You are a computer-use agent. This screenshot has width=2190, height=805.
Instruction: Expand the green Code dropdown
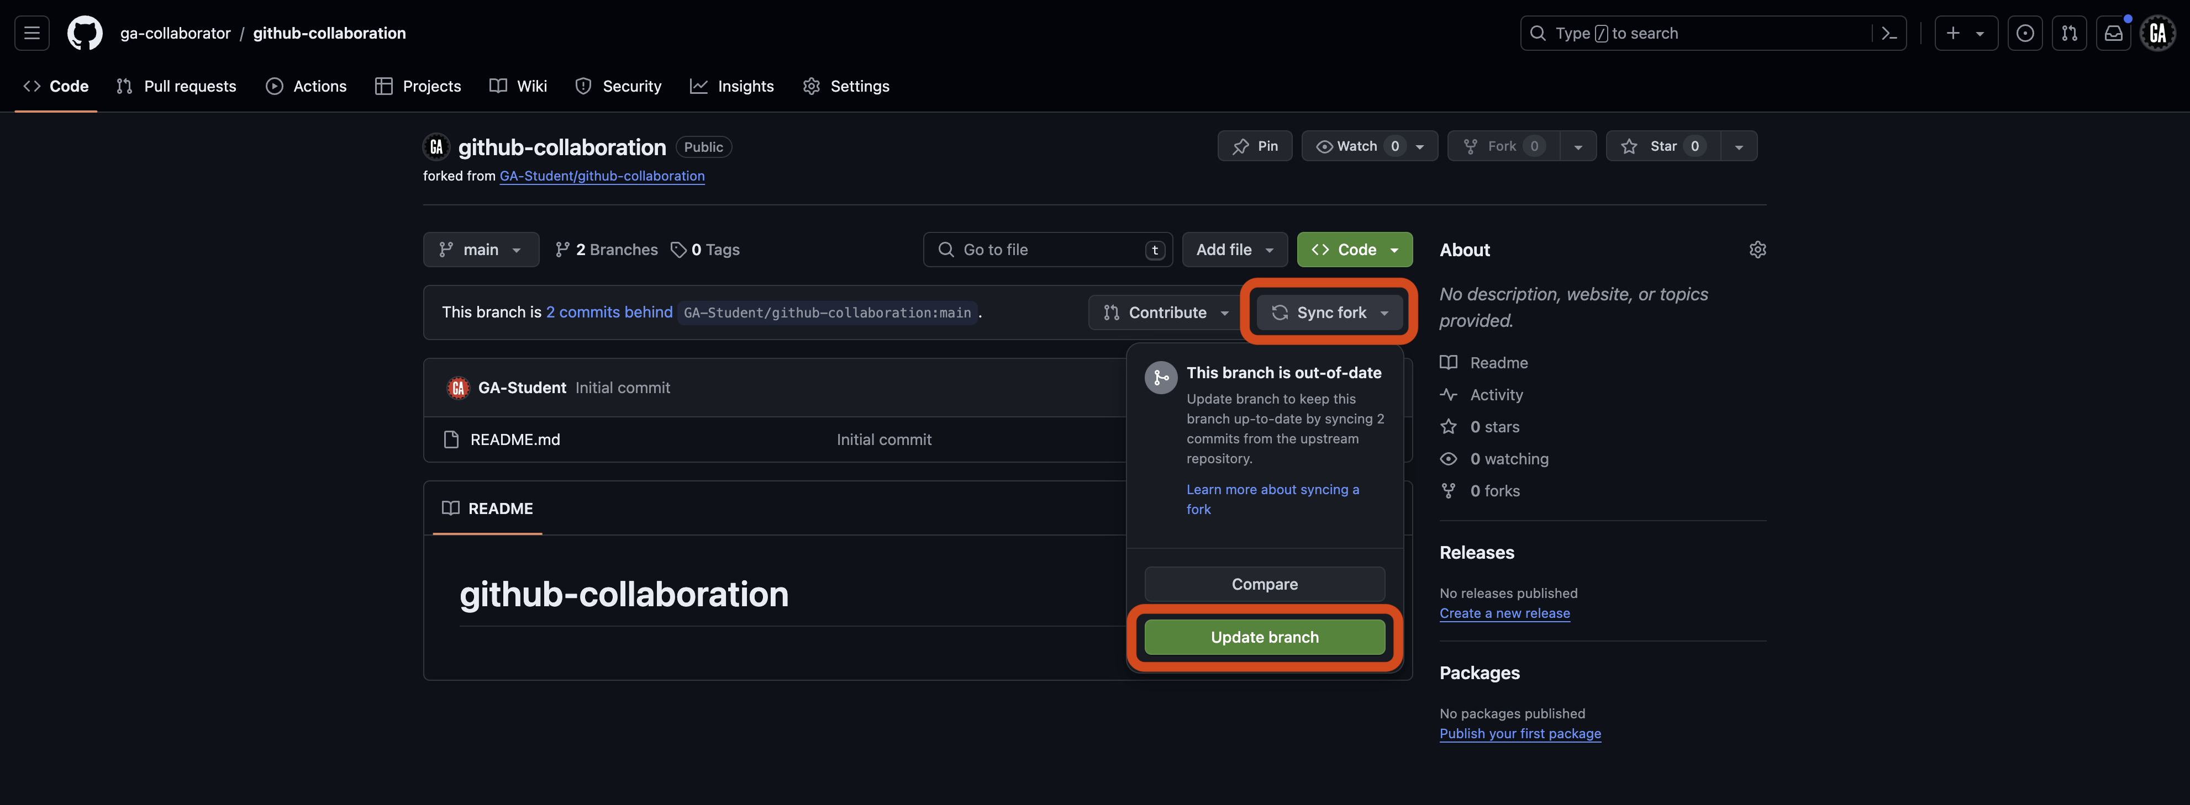tap(1354, 249)
